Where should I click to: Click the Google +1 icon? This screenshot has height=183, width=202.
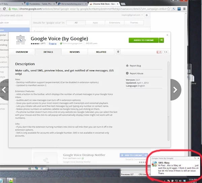pyautogui.click(x=159, y=52)
